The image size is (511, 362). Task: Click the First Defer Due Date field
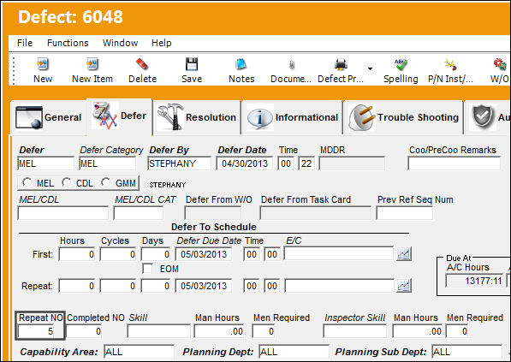pyautogui.click(x=204, y=254)
